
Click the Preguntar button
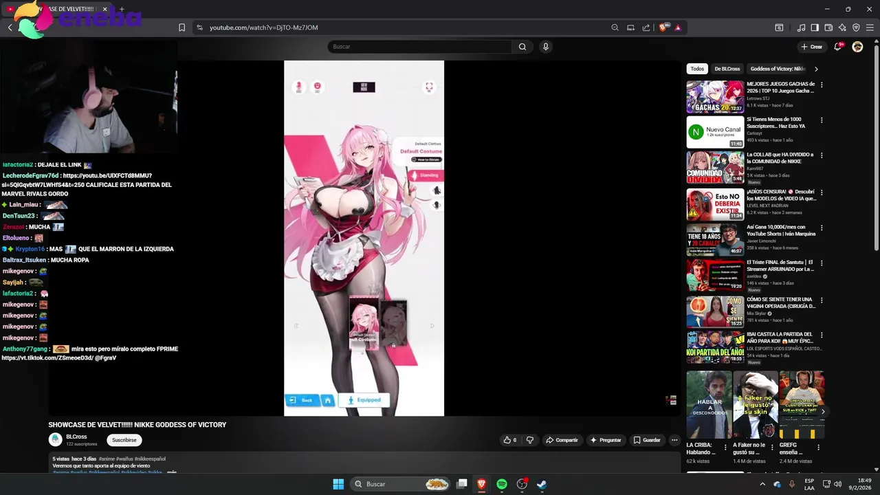pyautogui.click(x=606, y=440)
